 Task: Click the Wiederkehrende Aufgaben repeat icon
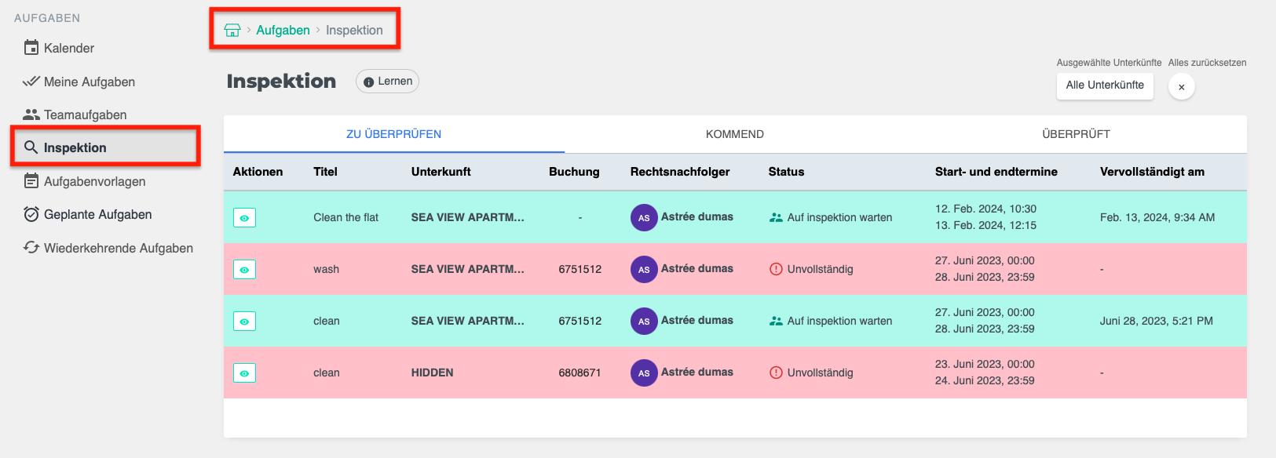[x=31, y=248]
